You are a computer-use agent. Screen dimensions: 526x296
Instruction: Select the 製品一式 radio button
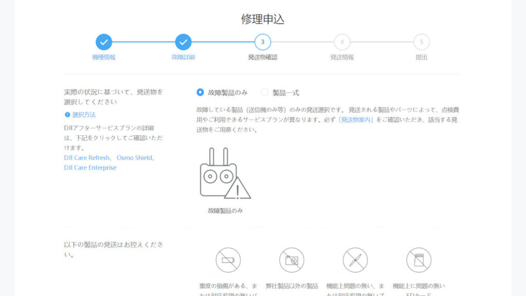pyautogui.click(x=265, y=92)
